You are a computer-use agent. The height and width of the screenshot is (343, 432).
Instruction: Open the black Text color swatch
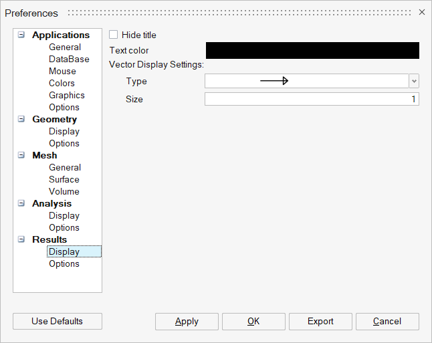pos(312,51)
